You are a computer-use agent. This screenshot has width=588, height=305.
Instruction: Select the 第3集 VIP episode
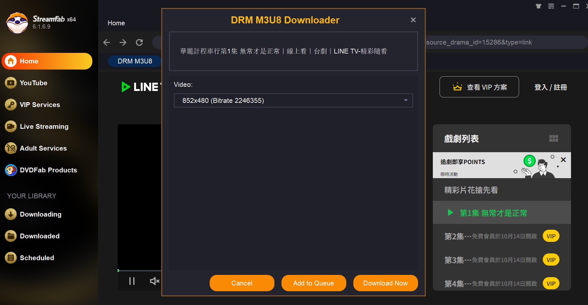[502, 260]
